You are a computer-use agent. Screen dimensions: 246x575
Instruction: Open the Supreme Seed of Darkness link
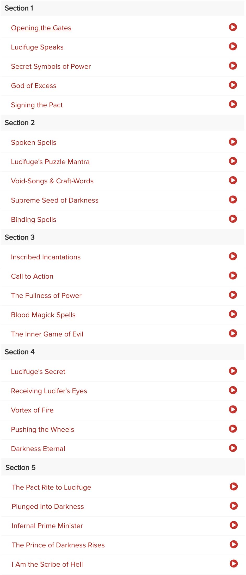click(55, 200)
